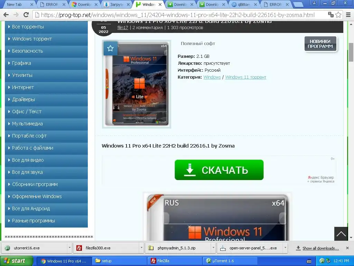
Task: Open the Безопасность sidebar category
Action: [46, 51]
